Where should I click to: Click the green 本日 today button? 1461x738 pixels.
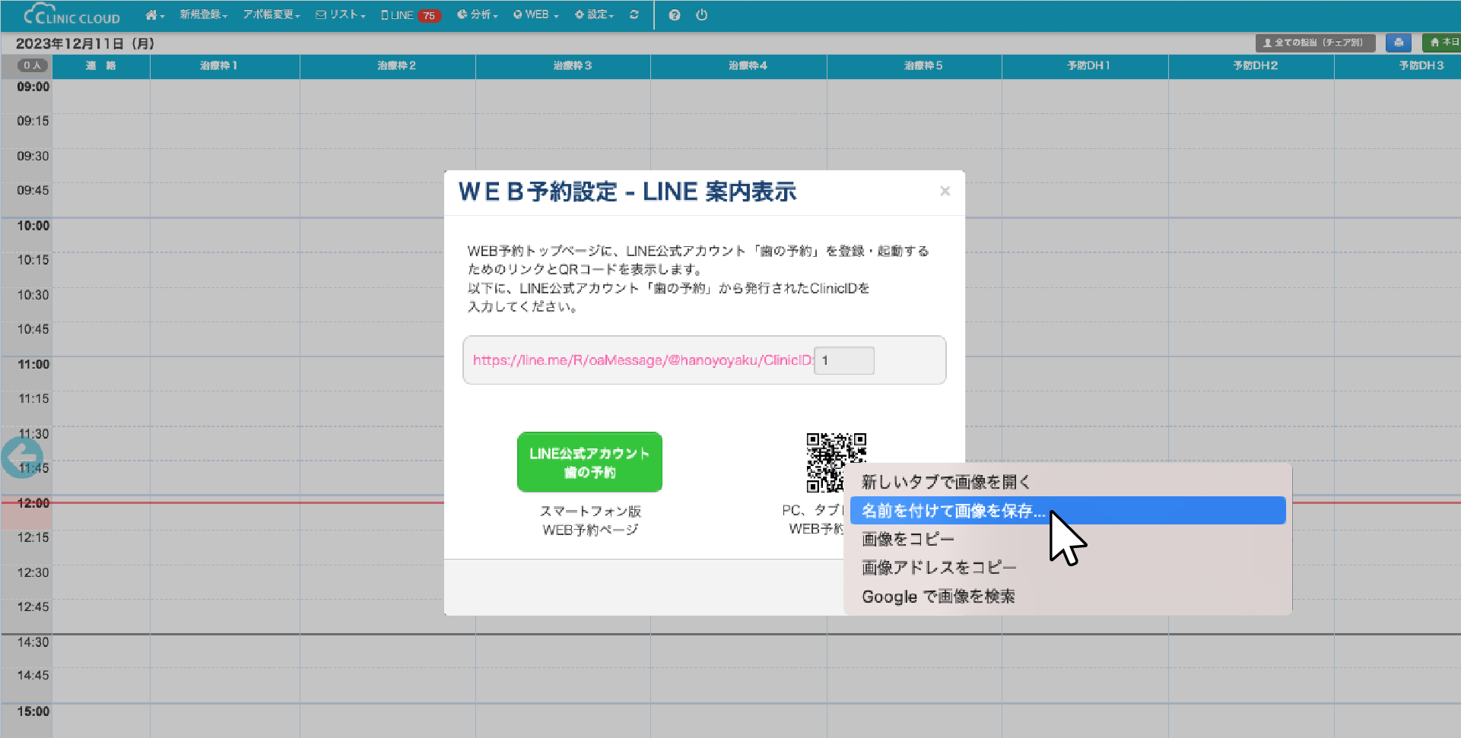(1443, 43)
